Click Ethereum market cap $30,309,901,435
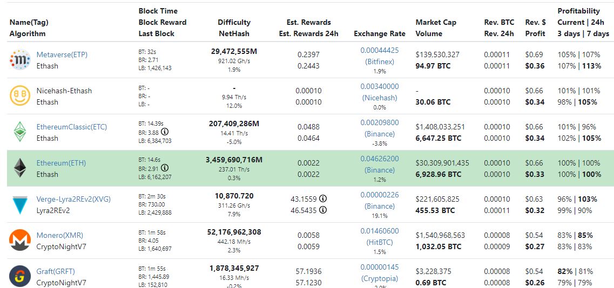 (x=442, y=163)
